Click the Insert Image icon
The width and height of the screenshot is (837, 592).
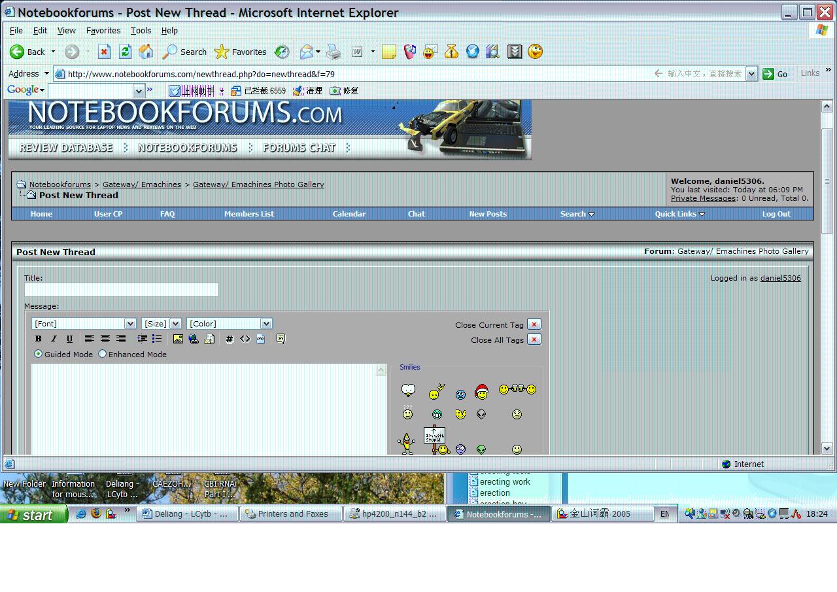pos(178,339)
